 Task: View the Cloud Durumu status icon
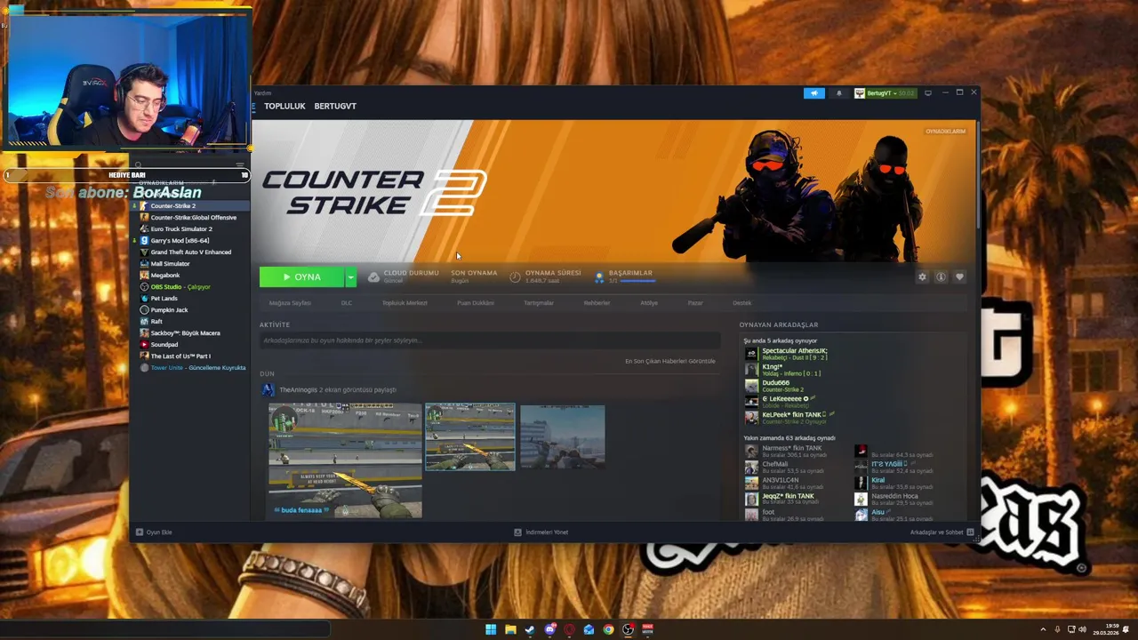[374, 277]
